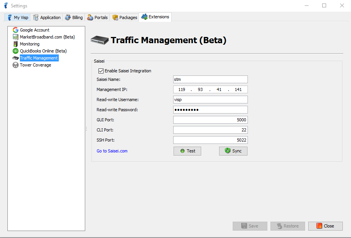This screenshot has height=238, width=351.
Task: Click the Save button
Action: pos(250,226)
